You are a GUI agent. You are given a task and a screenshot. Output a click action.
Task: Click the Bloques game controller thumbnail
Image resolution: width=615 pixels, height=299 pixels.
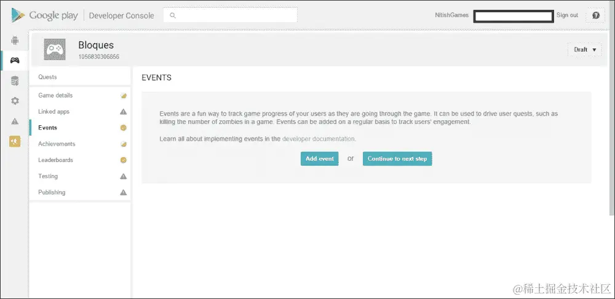tap(55, 49)
